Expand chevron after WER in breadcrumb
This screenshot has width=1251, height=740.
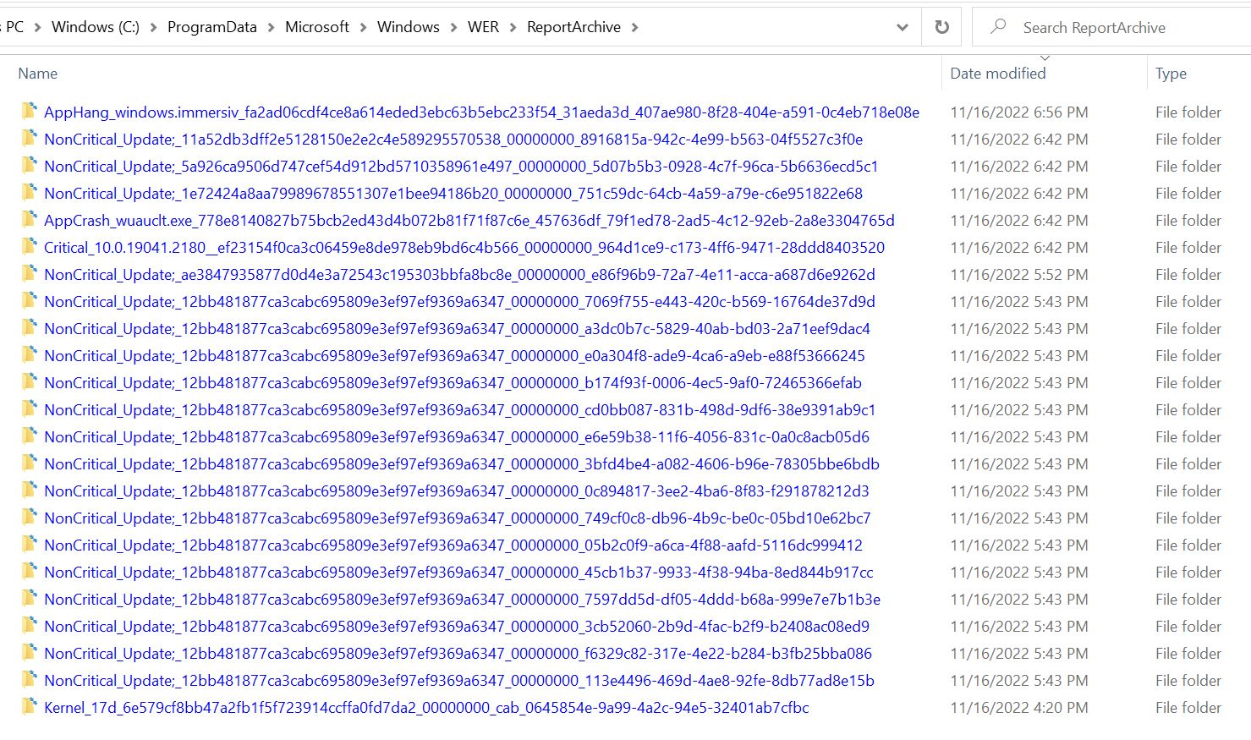(513, 27)
